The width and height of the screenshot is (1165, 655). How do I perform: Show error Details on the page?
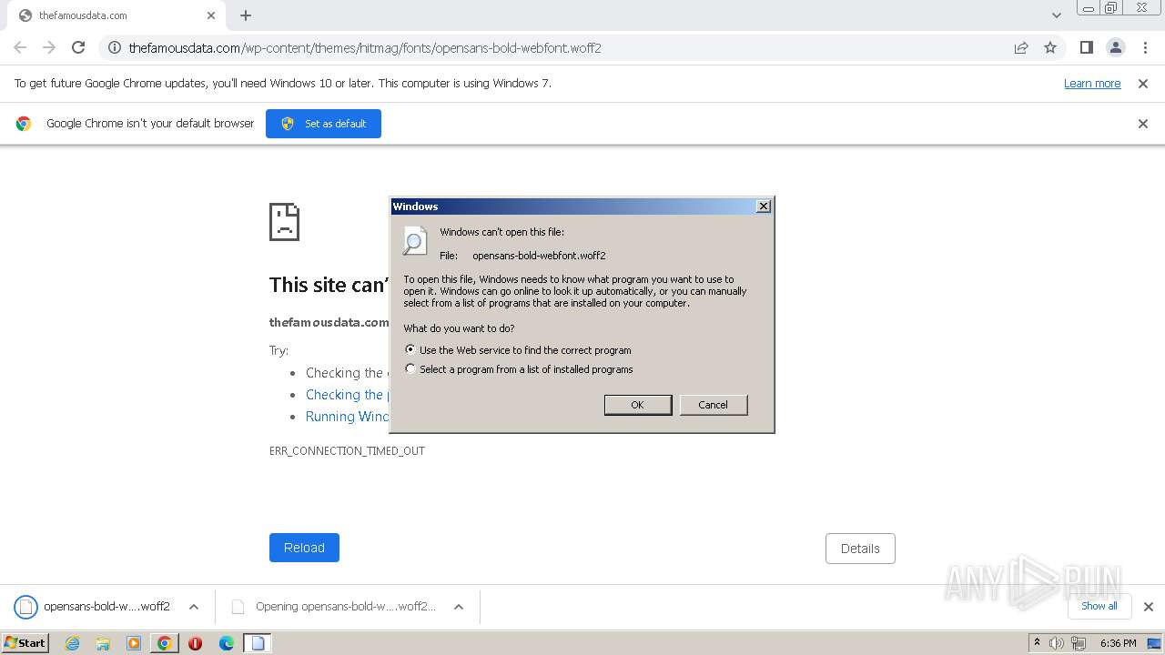(x=860, y=549)
